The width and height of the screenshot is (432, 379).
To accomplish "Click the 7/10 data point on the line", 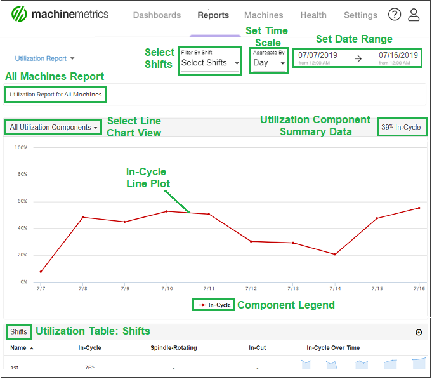I will (167, 211).
